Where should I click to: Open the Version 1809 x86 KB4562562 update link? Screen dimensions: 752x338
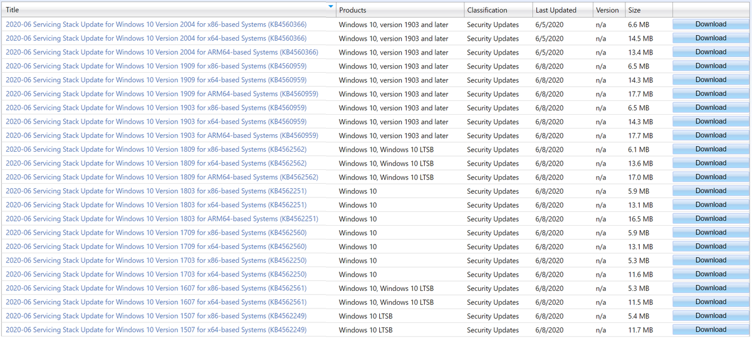(156, 149)
